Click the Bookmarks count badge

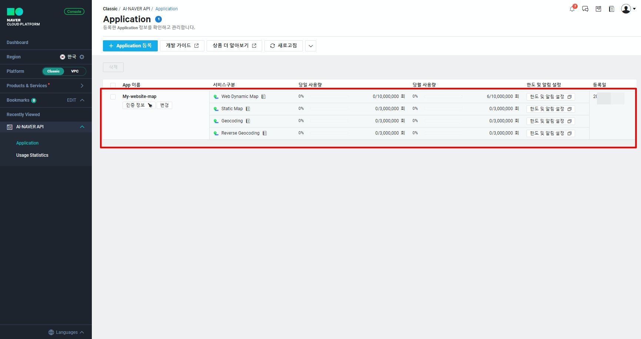pos(34,101)
